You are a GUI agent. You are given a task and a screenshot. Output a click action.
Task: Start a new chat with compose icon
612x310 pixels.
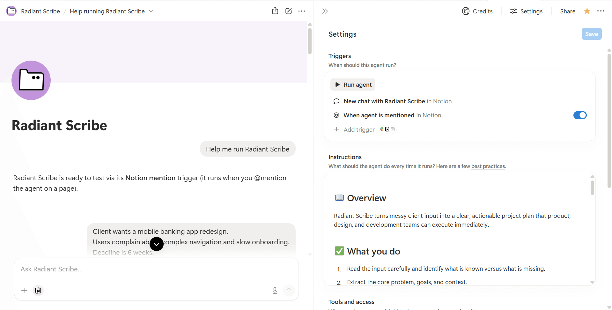click(x=288, y=11)
